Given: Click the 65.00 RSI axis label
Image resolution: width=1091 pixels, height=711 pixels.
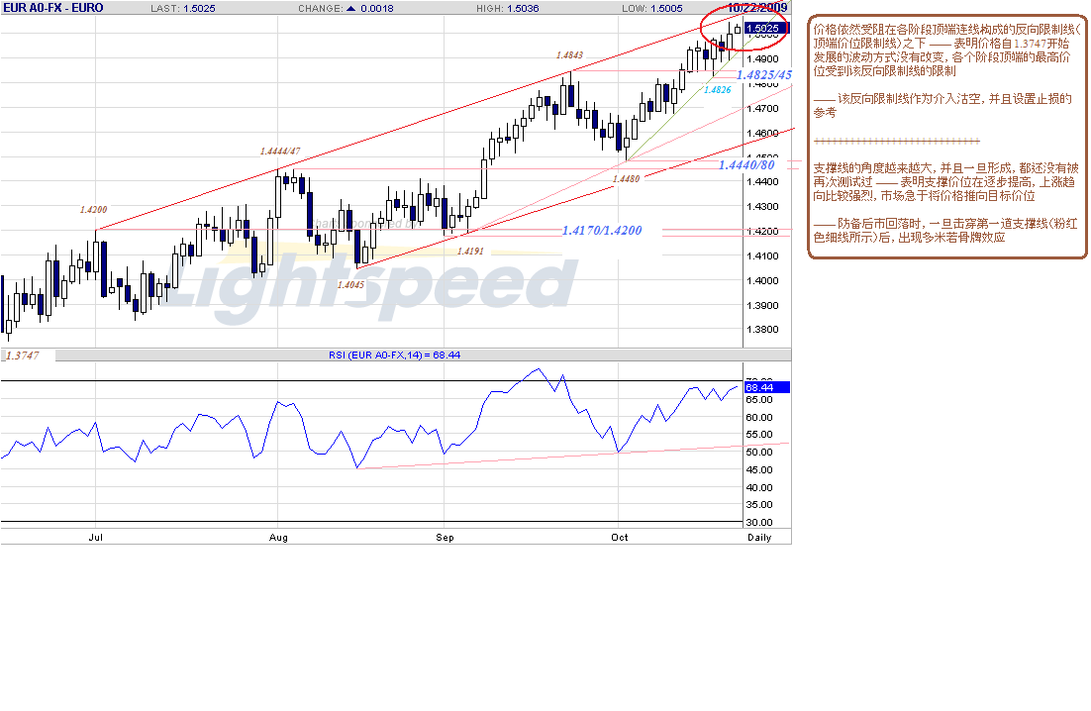Looking at the screenshot, I should [x=759, y=400].
